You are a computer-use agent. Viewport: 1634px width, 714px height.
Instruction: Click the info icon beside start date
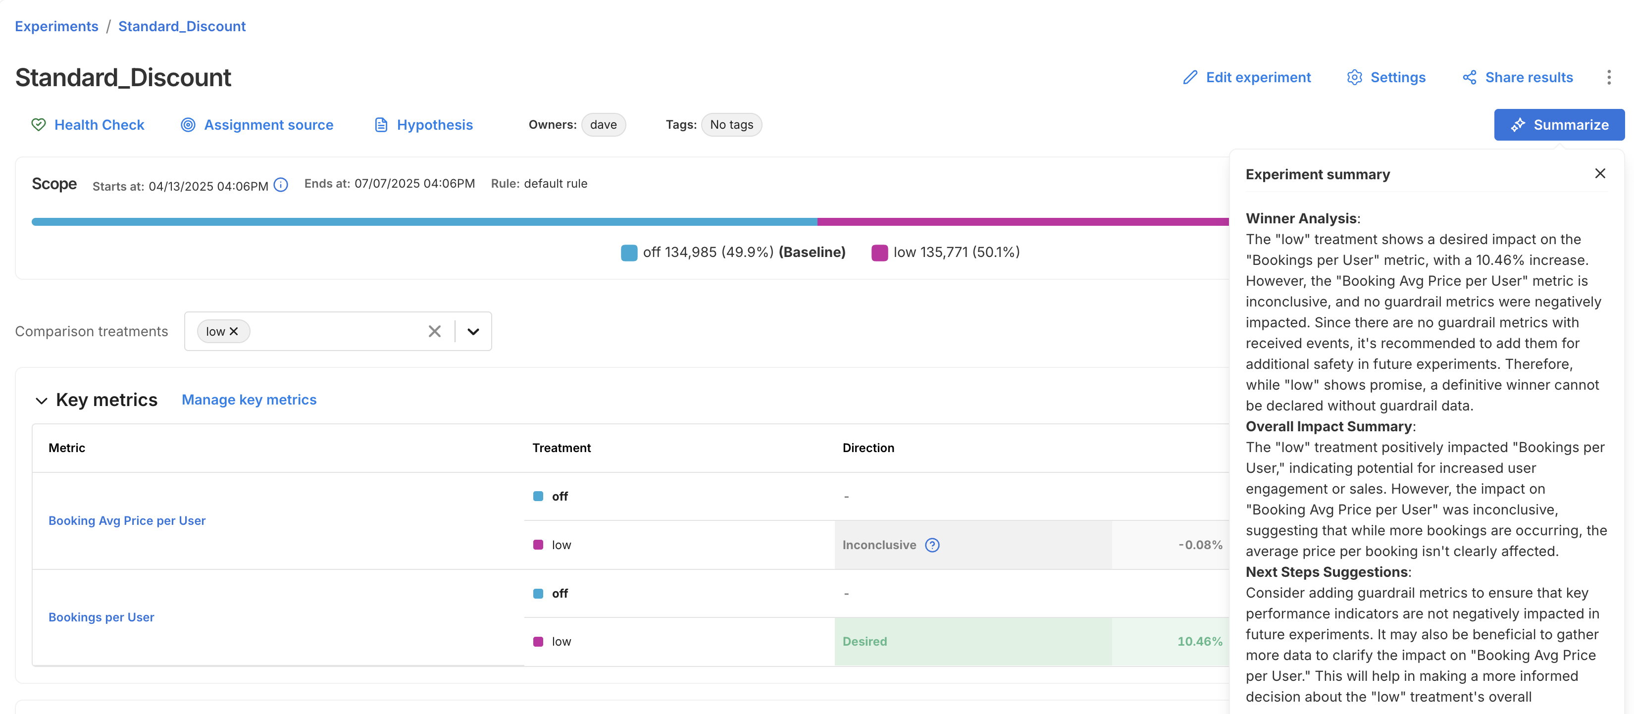(x=281, y=185)
